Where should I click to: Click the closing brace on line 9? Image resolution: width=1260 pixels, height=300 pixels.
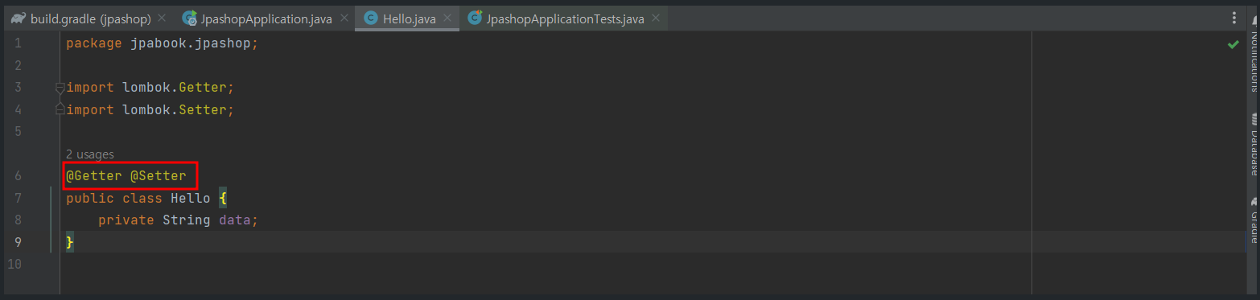click(70, 241)
